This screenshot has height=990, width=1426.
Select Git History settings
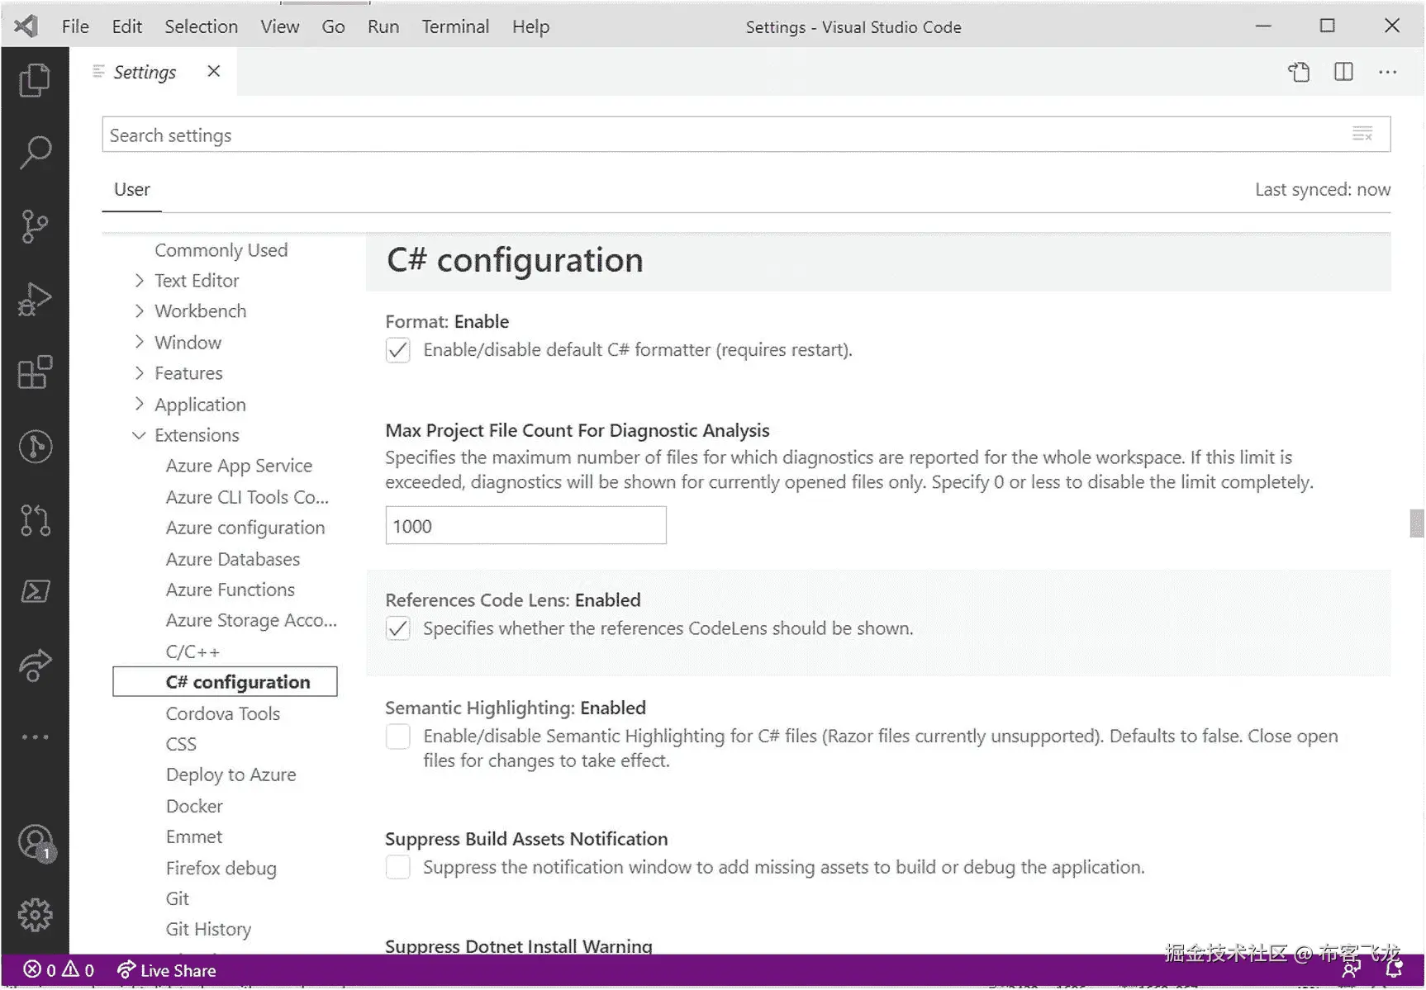(x=208, y=929)
